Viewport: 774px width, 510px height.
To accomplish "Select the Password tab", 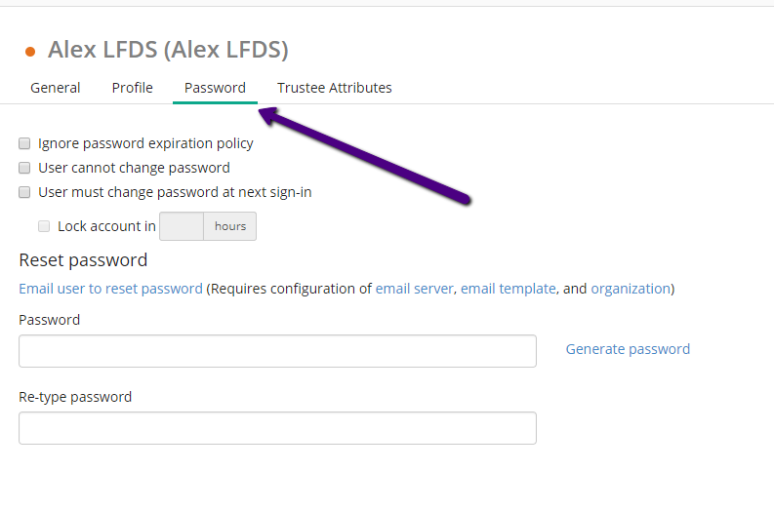I will 215,88.
